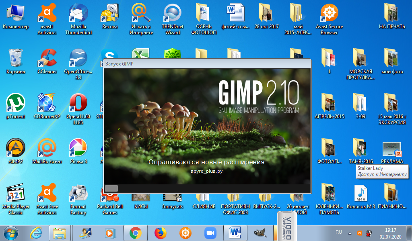Viewport: 412px width, 241px height.
Task: Open Avast Secure Browser from the taskbar
Action: [185, 233]
